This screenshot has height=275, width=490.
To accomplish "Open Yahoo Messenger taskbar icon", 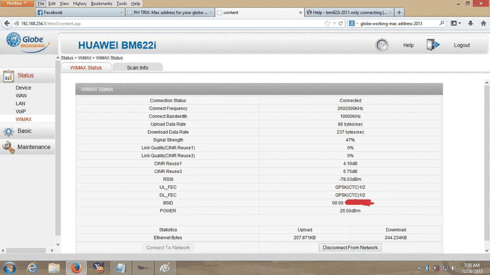I will coord(99,268).
